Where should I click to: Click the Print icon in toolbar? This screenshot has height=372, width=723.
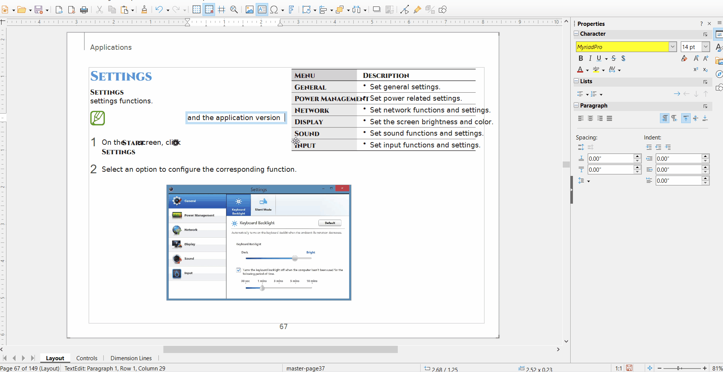pos(84,10)
